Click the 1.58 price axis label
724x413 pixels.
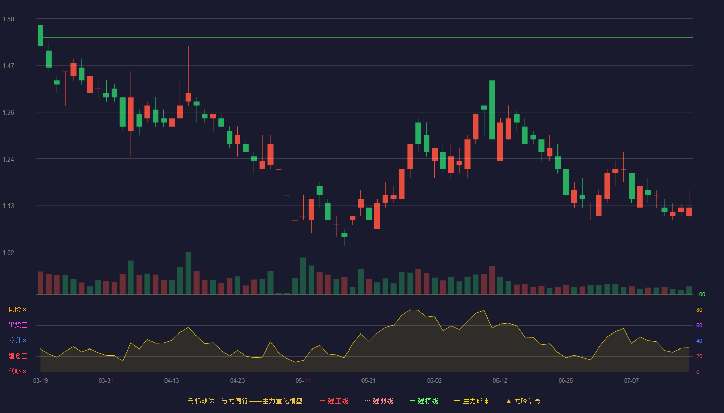point(8,19)
